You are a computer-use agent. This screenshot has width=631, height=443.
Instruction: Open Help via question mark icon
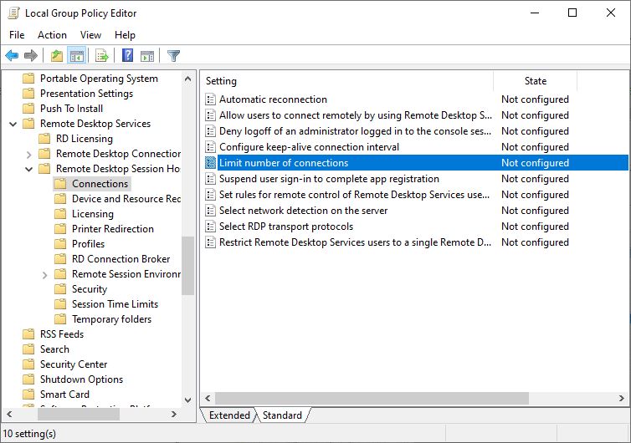pos(127,55)
